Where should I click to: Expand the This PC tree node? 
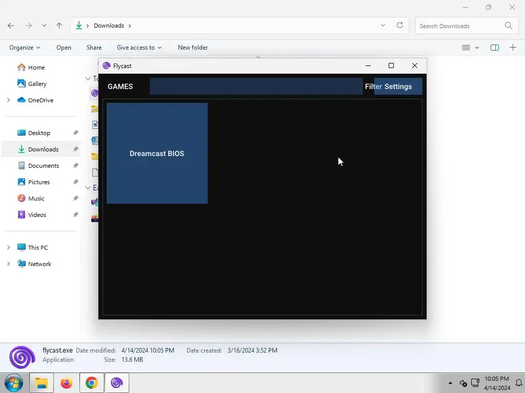coord(8,248)
